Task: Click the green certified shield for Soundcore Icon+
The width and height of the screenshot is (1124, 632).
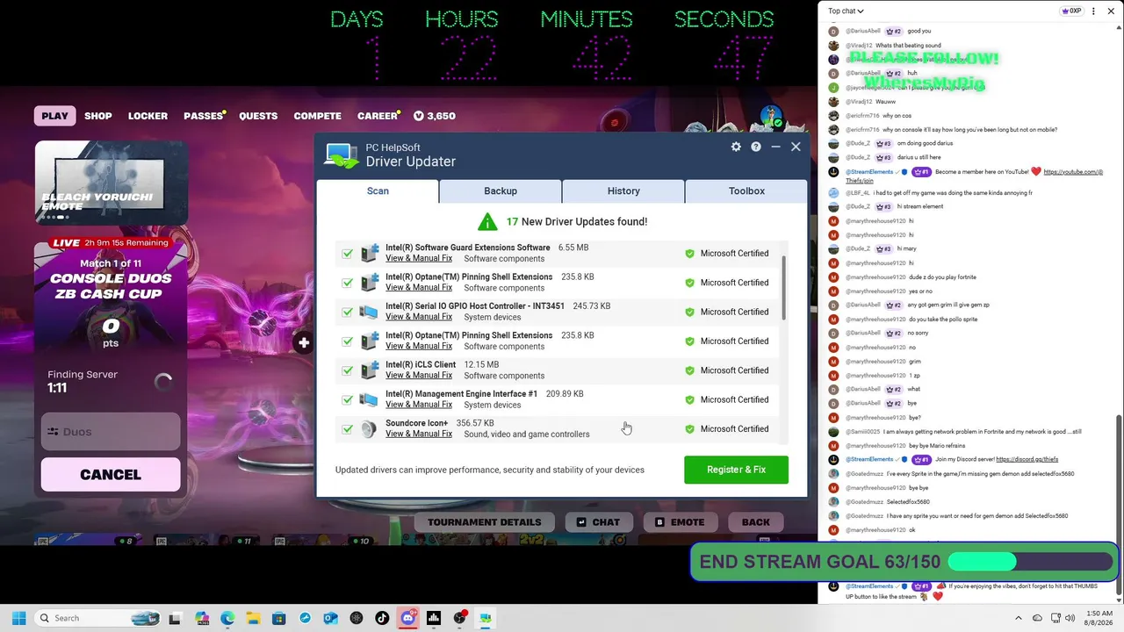Action: coord(689,429)
